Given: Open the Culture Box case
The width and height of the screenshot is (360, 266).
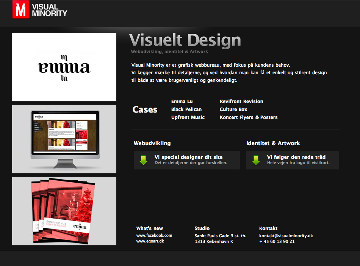Looking at the screenshot, I should tap(233, 109).
